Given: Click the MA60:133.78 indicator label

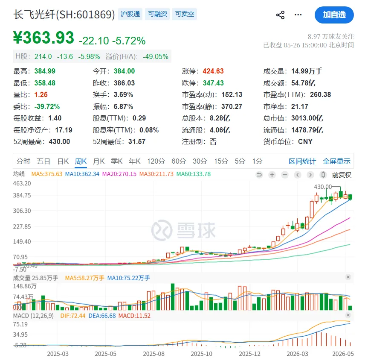Looking at the screenshot, I should pyautogui.click(x=194, y=174).
